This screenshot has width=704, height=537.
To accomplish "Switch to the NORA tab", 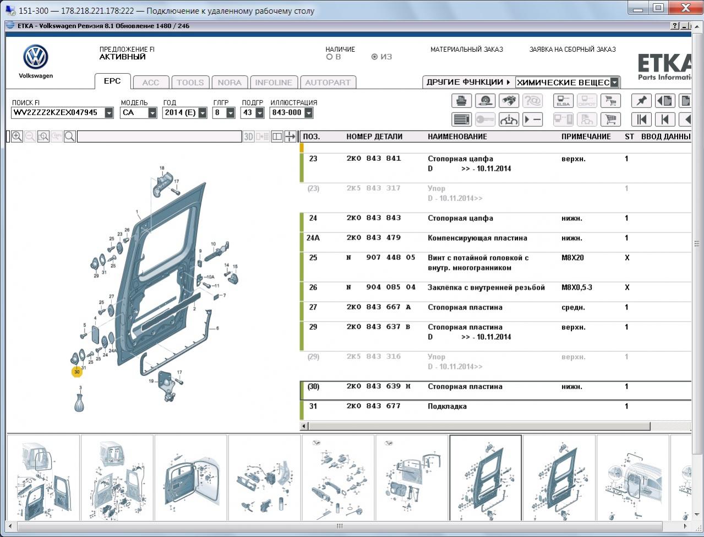I will point(230,82).
